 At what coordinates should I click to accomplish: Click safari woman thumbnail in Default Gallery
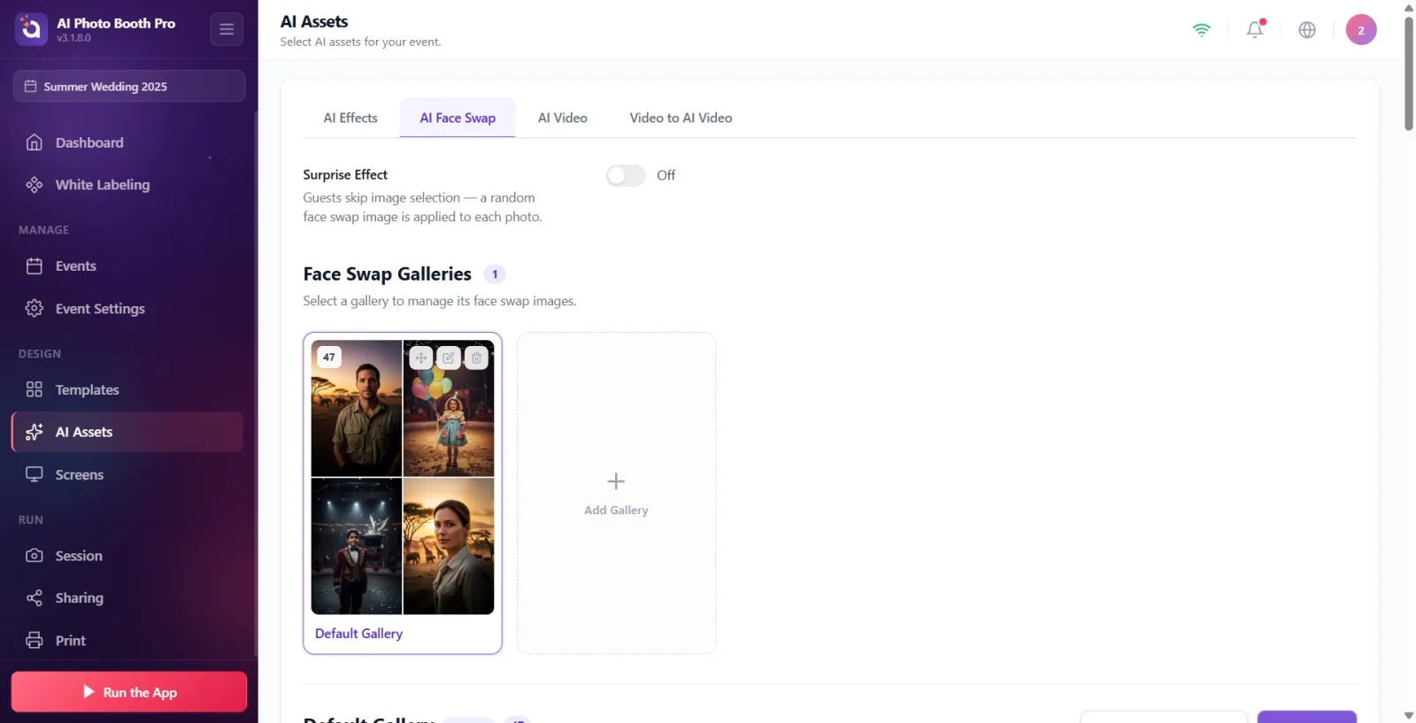tap(449, 546)
